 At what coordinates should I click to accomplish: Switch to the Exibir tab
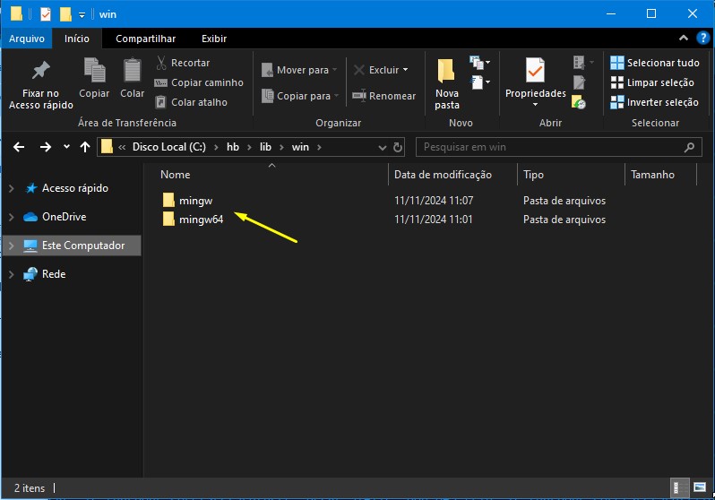click(x=214, y=39)
